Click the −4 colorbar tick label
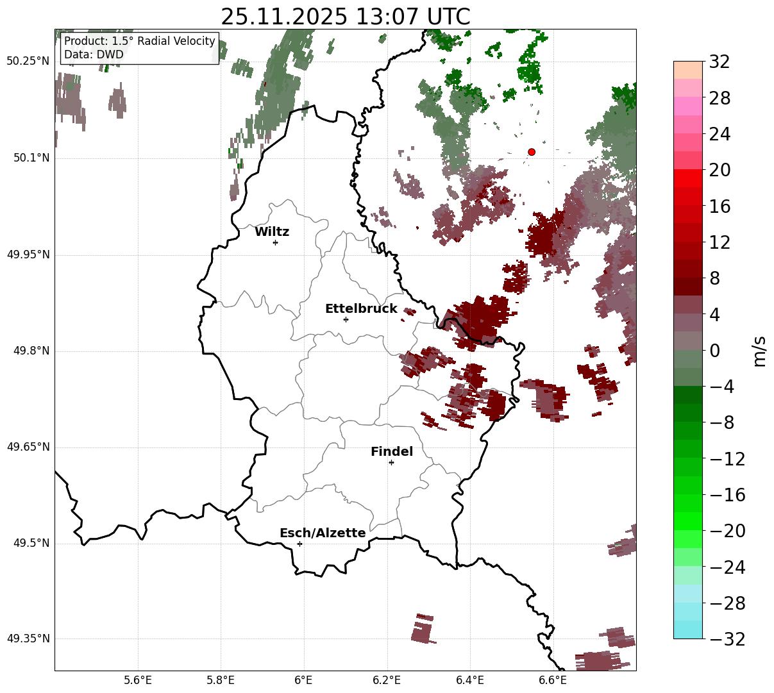Image resolution: width=774 pixels, height=693 pixels. 722,387
